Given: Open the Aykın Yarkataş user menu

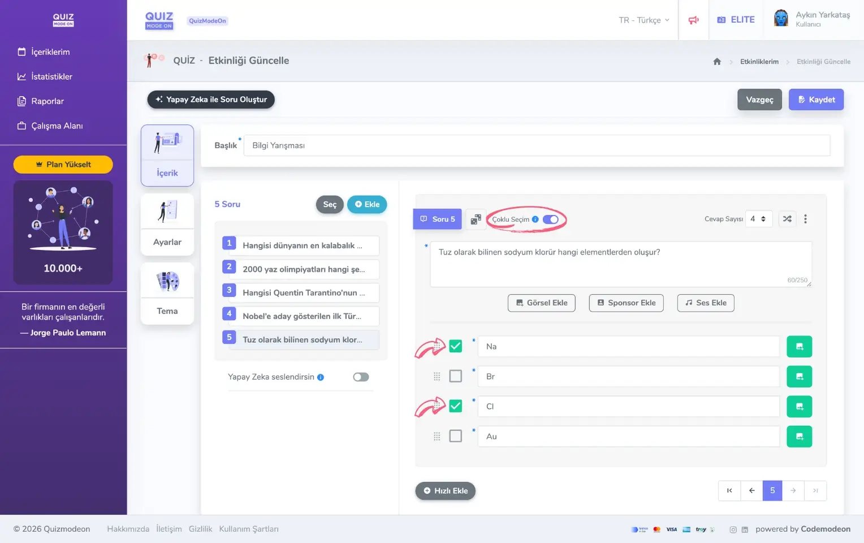Looking at the screenshot, I should [813, 19].
